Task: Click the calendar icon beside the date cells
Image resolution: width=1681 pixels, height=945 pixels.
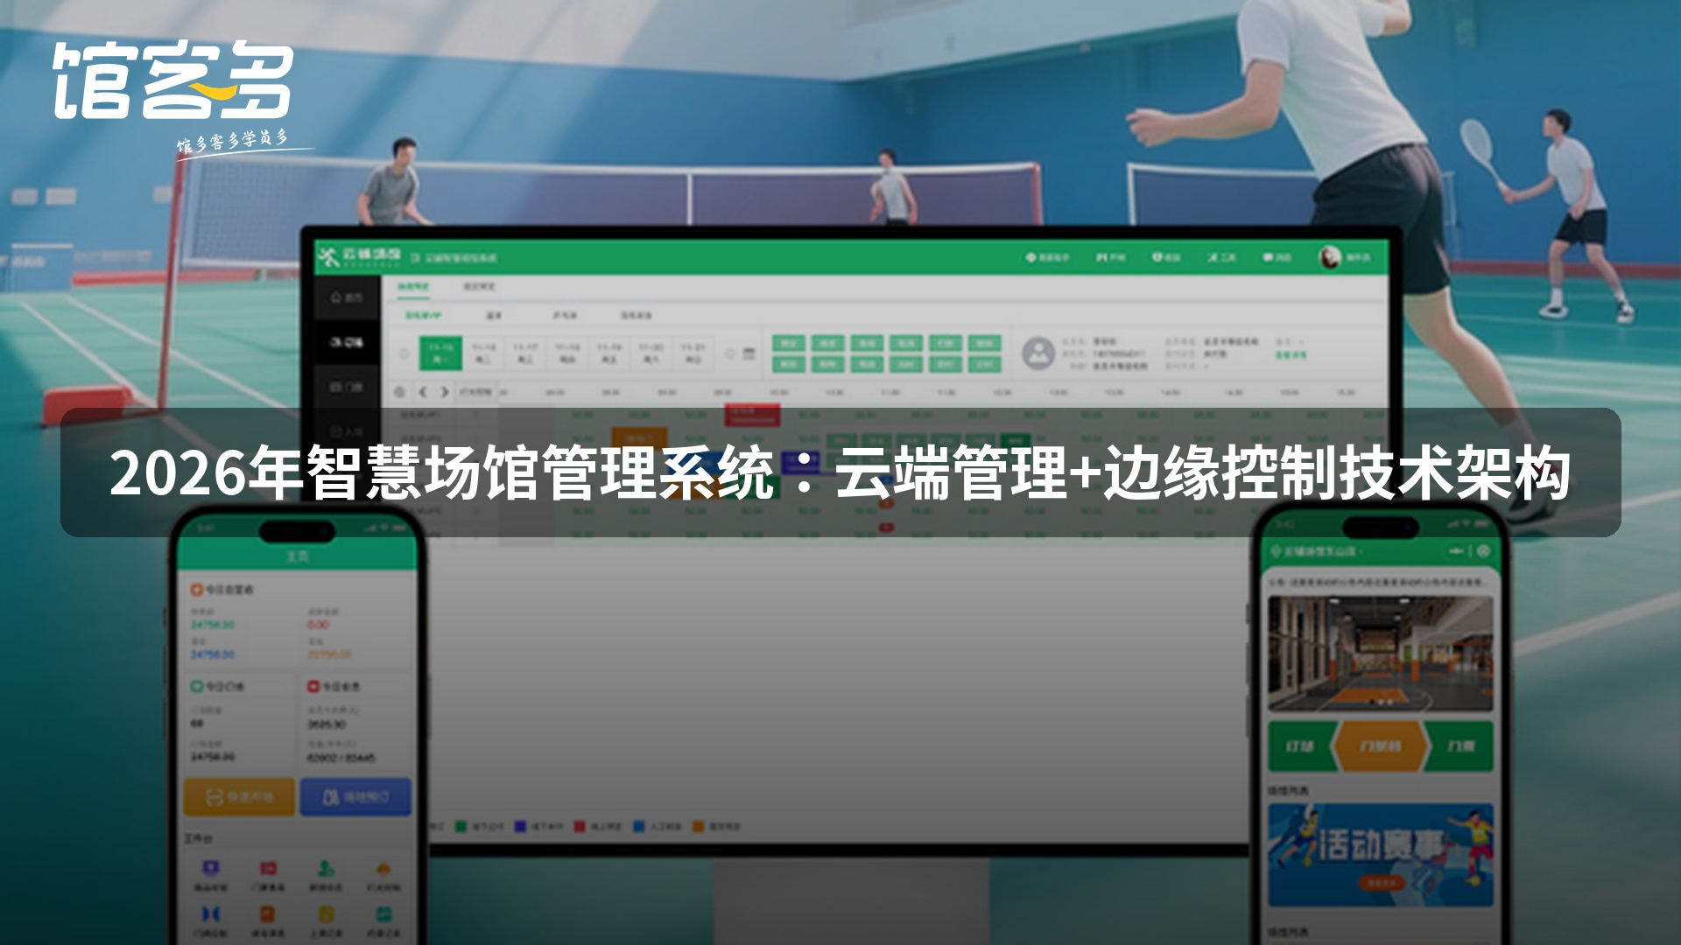Action: [749, 353]
